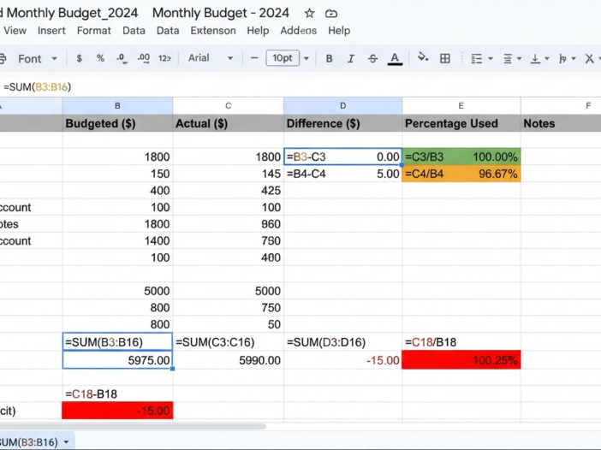This screenshot has width=601, height=450.
Task: Click the Monthly Budget - 2024 title
Action: click(x=221, y=13)
